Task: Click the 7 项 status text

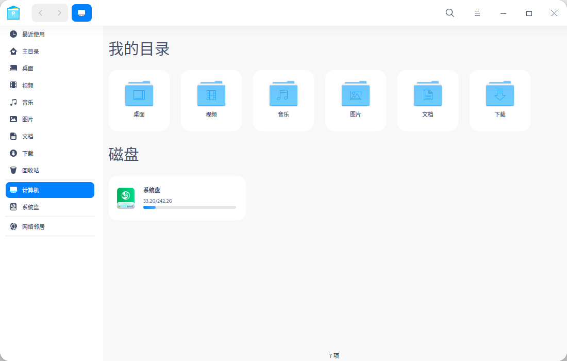Action: (x=334, y=355)
